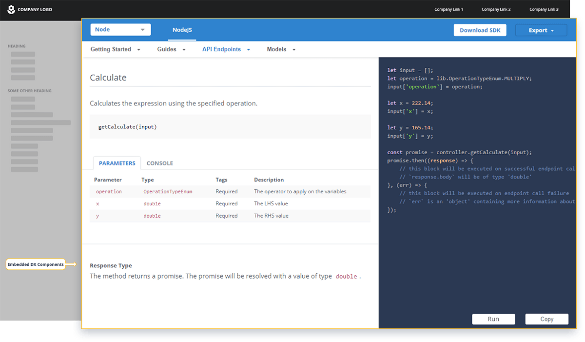The height and width of the screenshot is (342, 585).
Task: Click the Tags column header
Action: [x=221, y=180]
